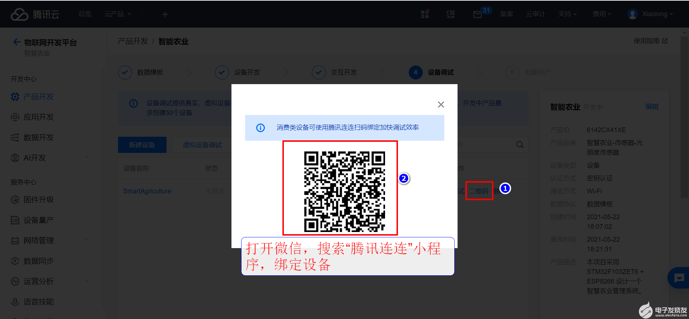
Task: Open the 使用指南 usage guide link
Action: point(651,41)
